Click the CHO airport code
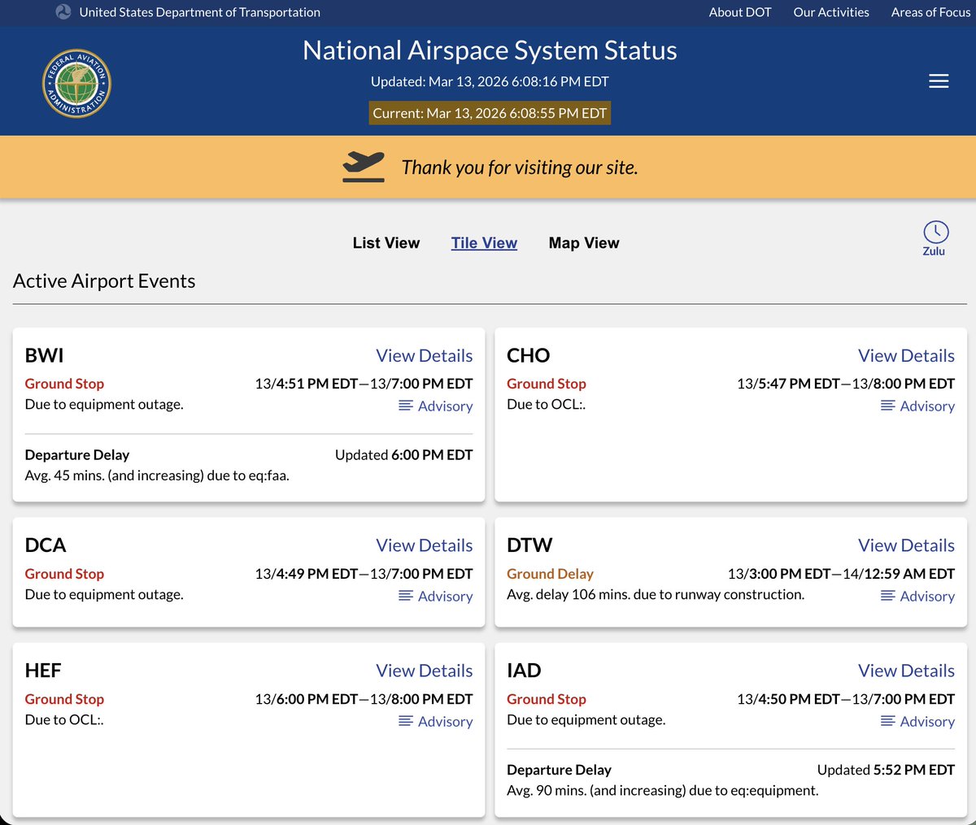976x825 pixels. point(529,356)
